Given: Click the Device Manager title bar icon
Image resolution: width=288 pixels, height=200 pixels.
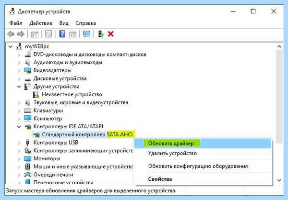Looking at the screenshot, I should point(12,11).
